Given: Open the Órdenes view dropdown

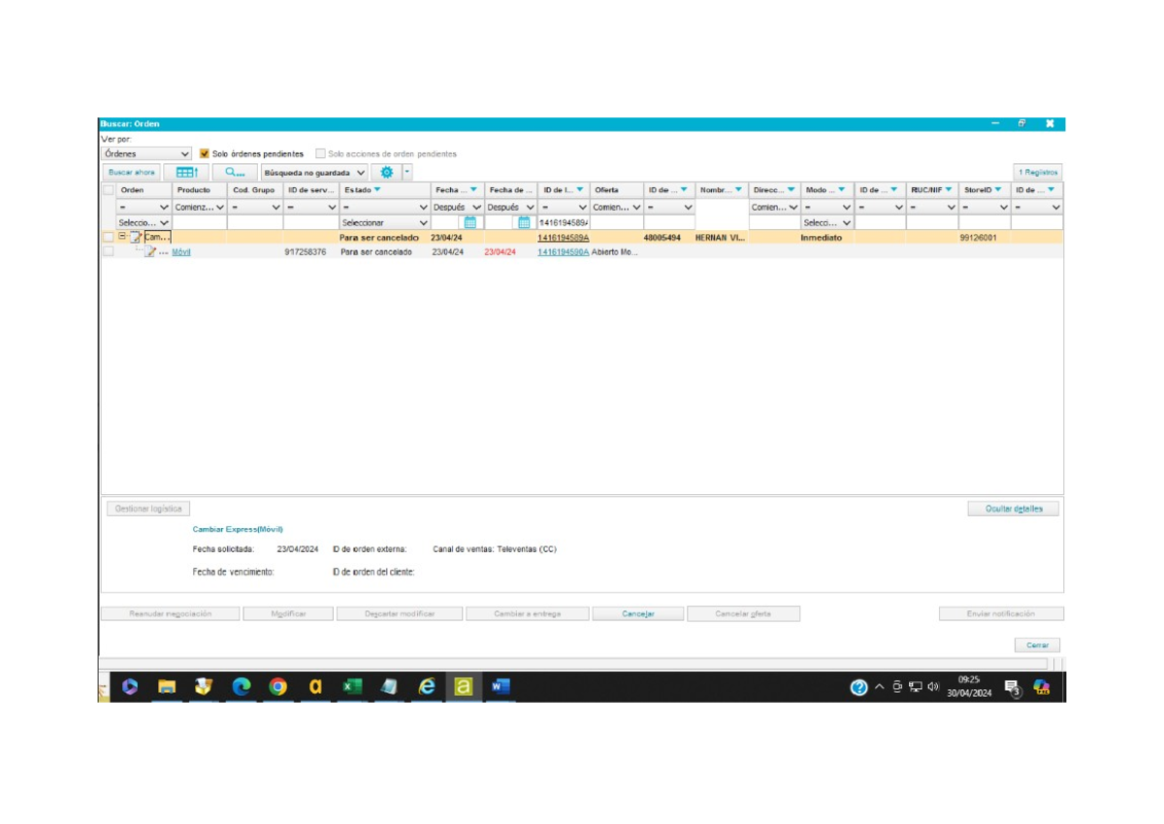Looking at the screenshot, I should [x=146, y=153].
